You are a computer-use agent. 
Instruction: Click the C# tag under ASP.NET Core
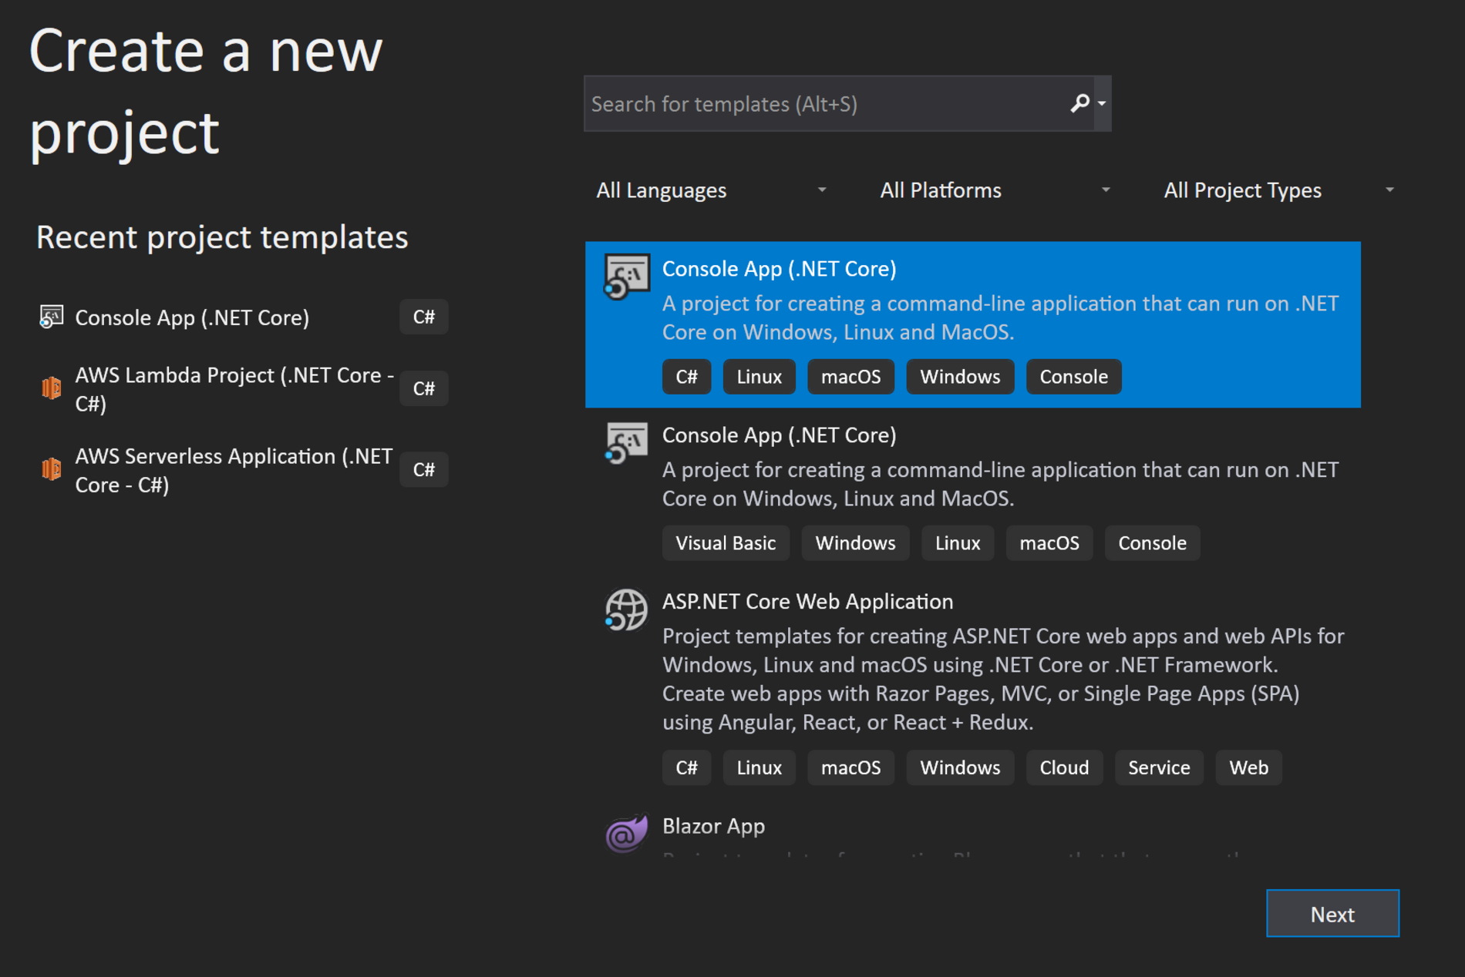[686, 767]
